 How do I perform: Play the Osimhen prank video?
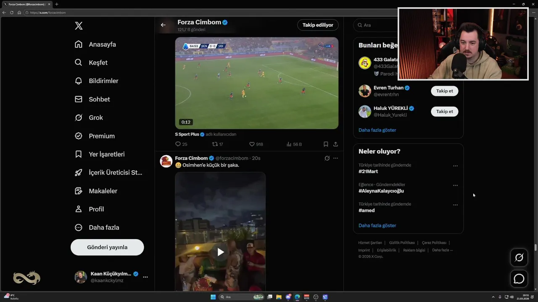click(x=220, y=252)
